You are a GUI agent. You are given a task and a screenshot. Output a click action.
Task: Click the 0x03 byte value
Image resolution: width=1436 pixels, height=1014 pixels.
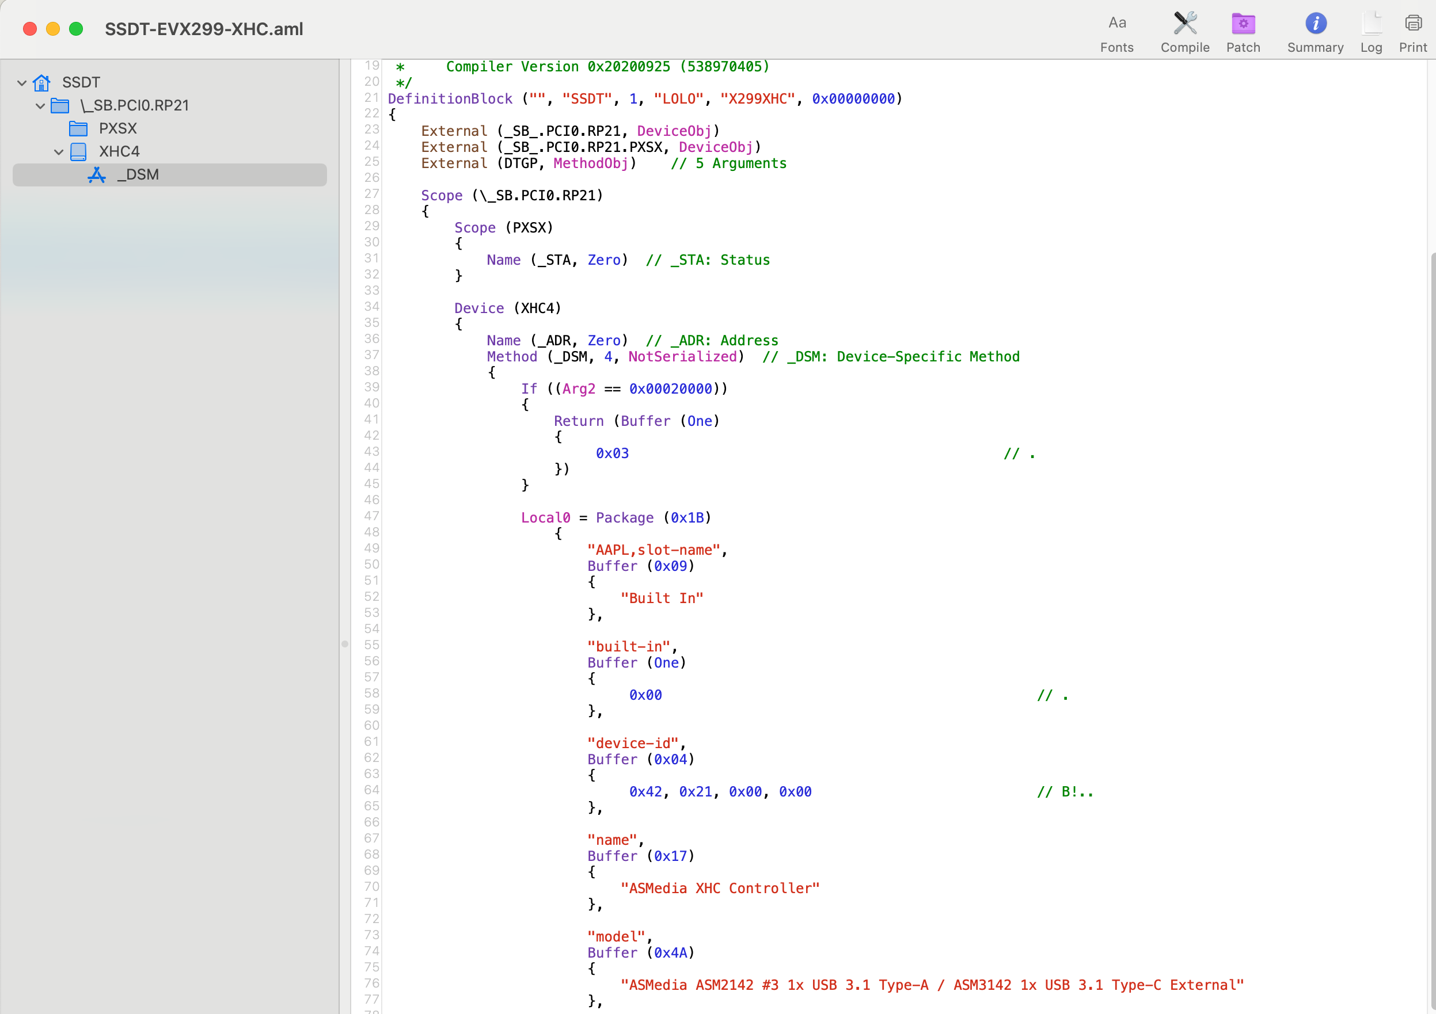pos(612,453)
